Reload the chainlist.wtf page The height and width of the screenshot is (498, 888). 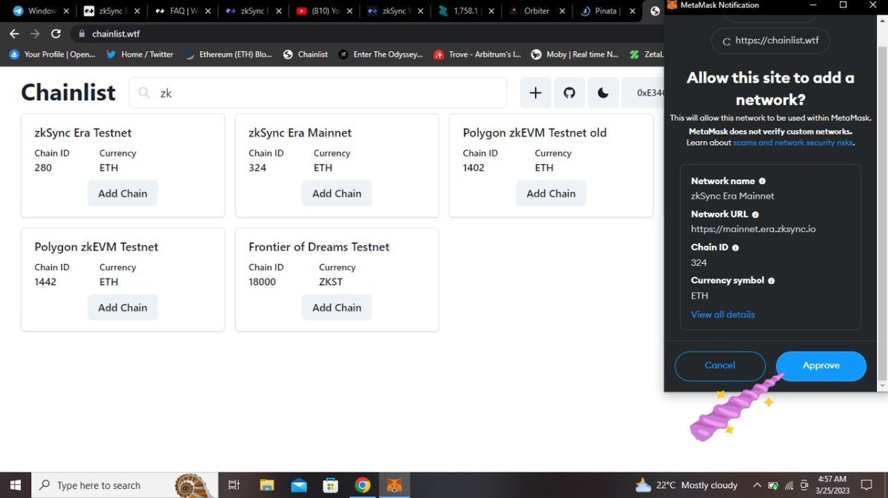tap(55, 34)
